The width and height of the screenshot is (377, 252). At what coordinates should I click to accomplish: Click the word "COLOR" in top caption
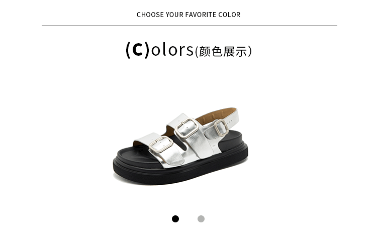click(x=229, y=15)
